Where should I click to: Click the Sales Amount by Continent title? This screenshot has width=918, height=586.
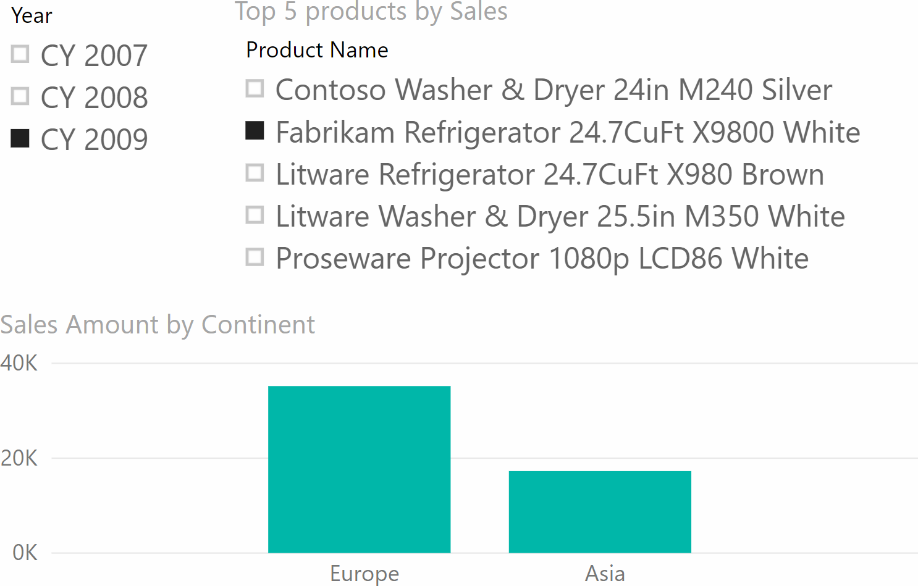158,325
